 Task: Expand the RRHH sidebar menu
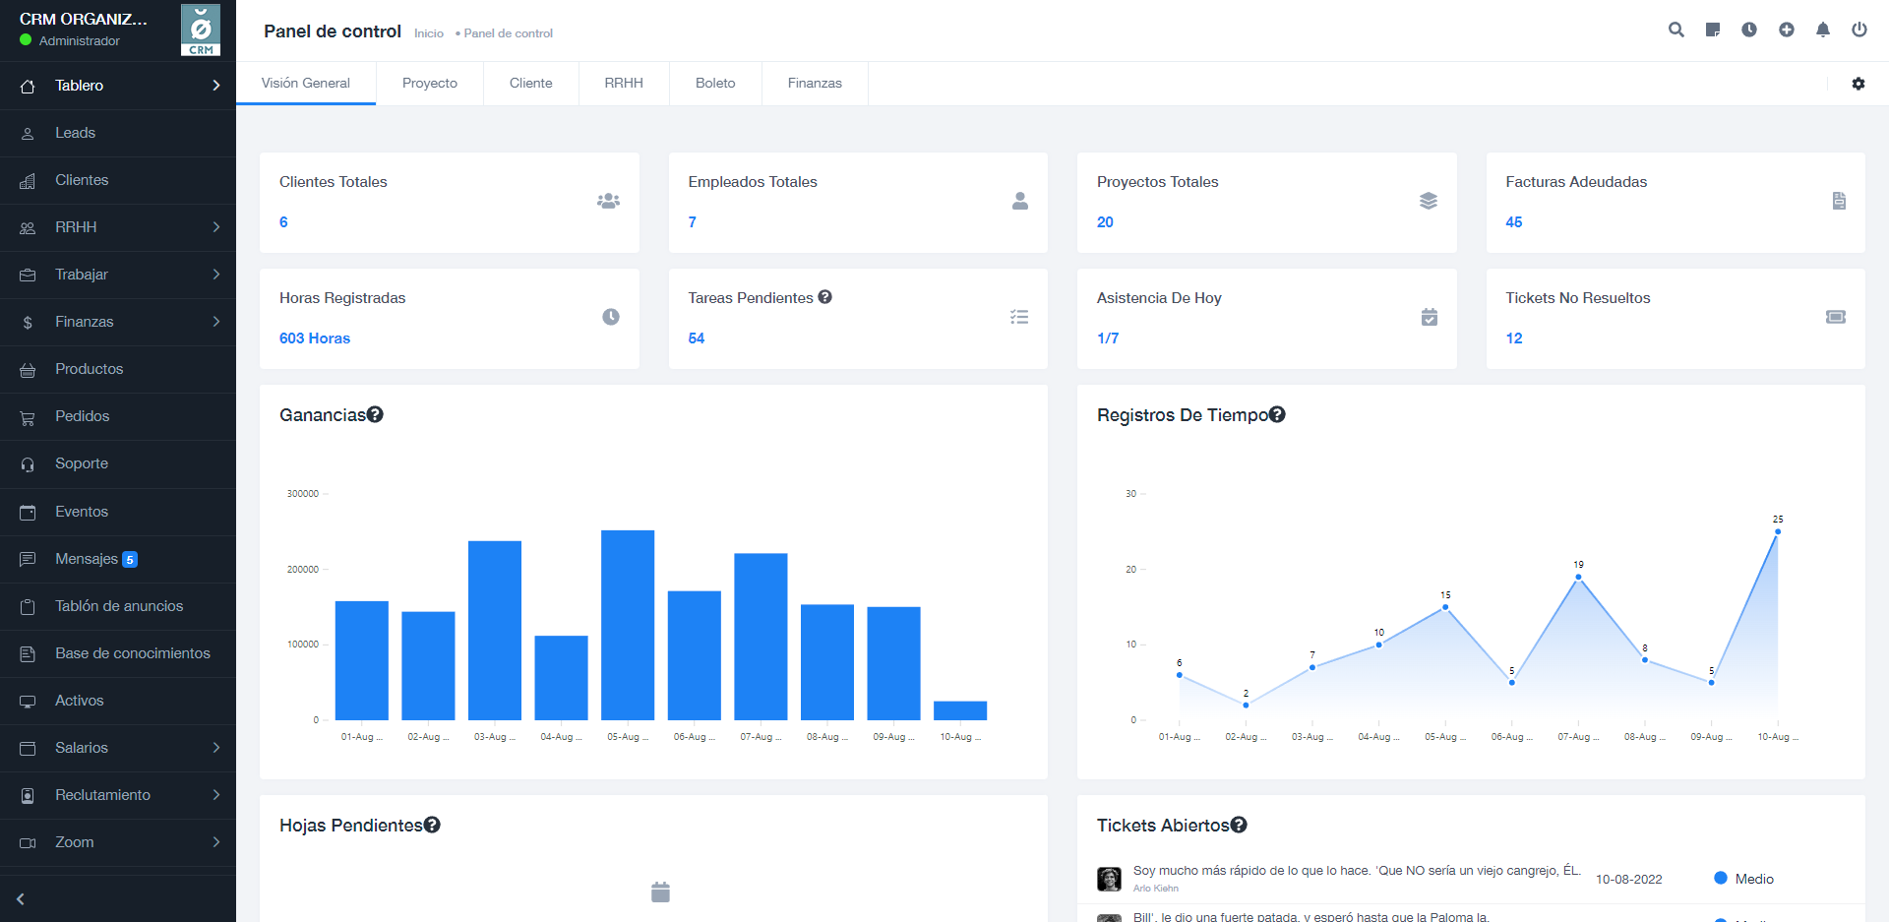point(118,227)
